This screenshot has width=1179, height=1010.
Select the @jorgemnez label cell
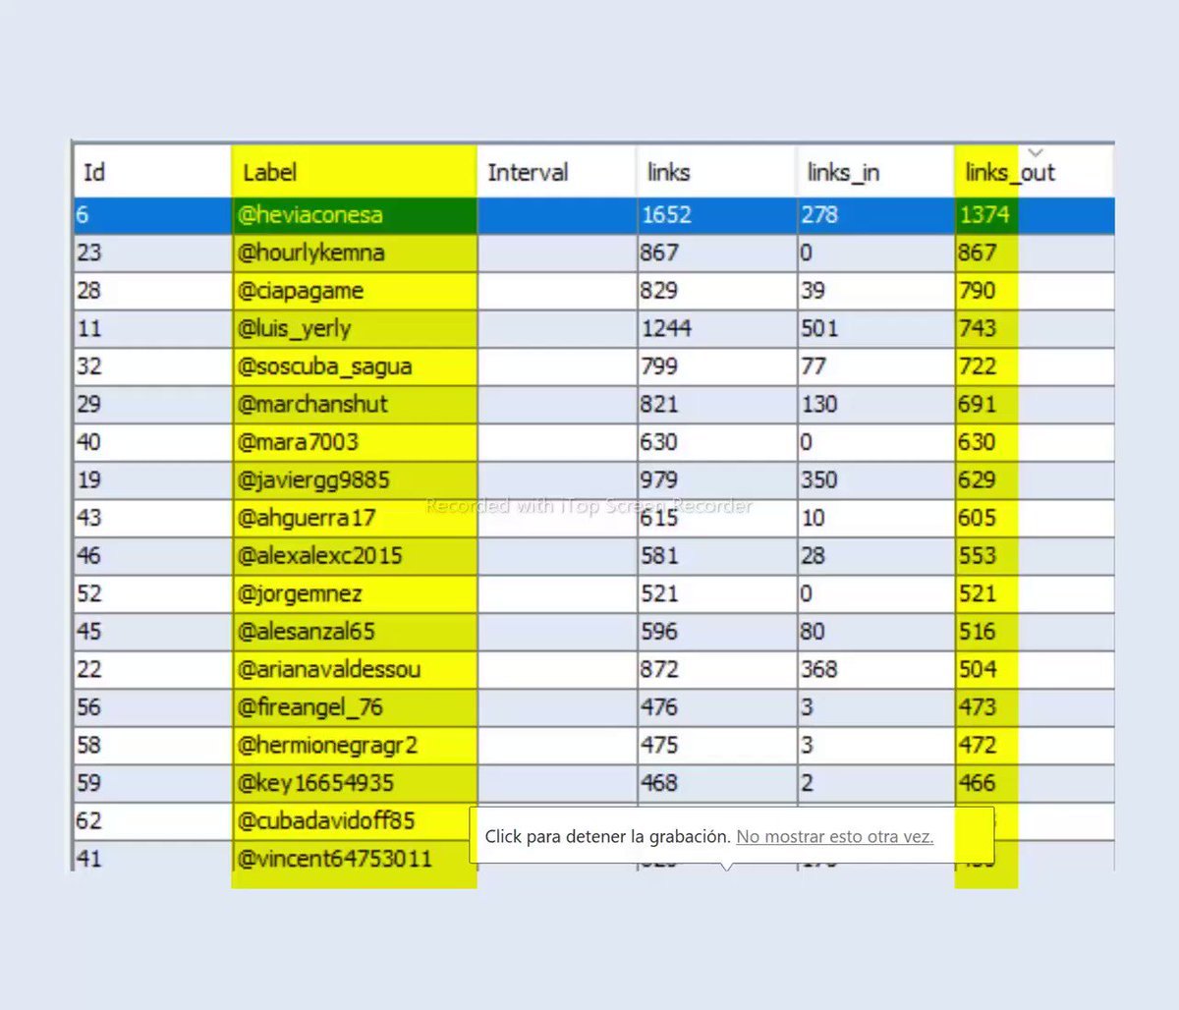(355, 593)
